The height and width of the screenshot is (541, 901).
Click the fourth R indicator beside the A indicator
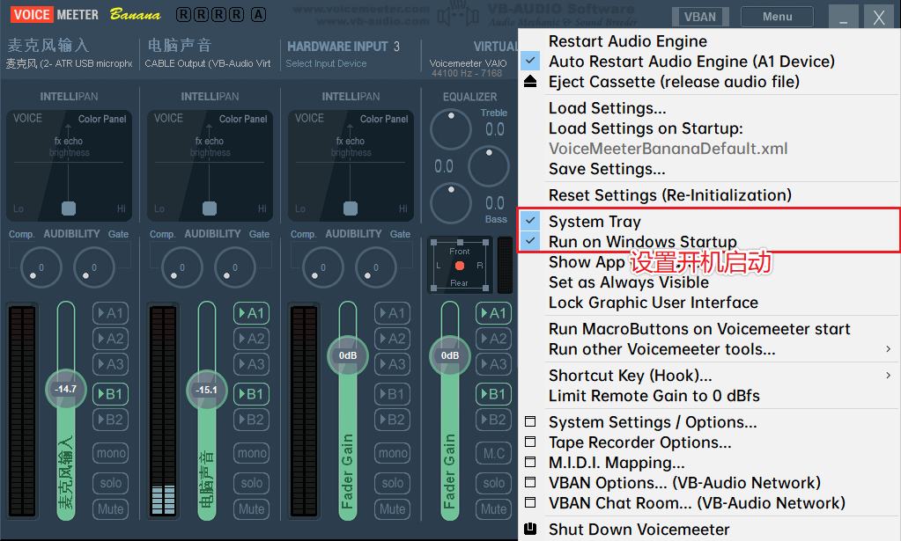(236, 14)
